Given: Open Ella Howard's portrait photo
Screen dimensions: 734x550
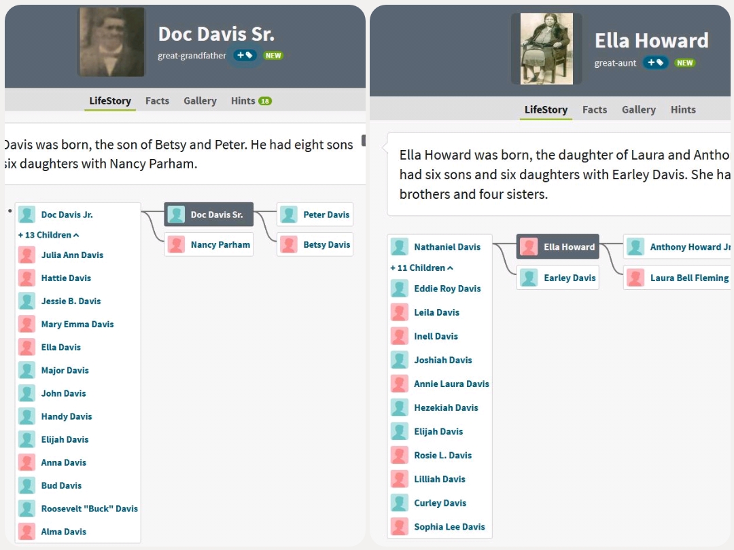Looking at the screenshot, I should pyautogui.click(x=546, y=49).
